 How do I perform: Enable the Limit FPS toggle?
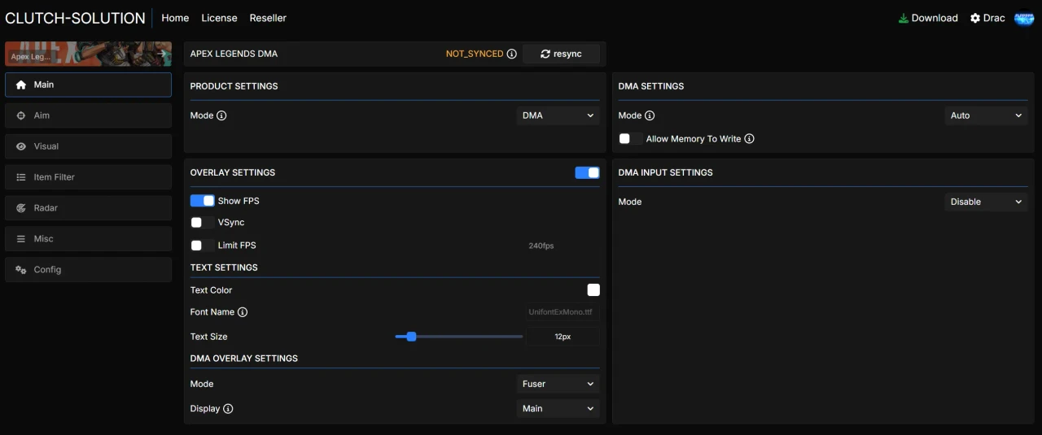[203, 246]
